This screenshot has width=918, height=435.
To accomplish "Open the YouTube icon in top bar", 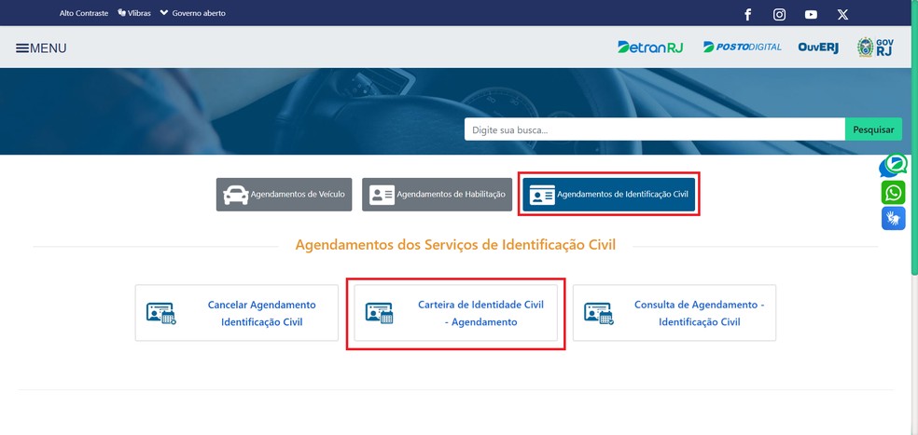I will (811, 15).
